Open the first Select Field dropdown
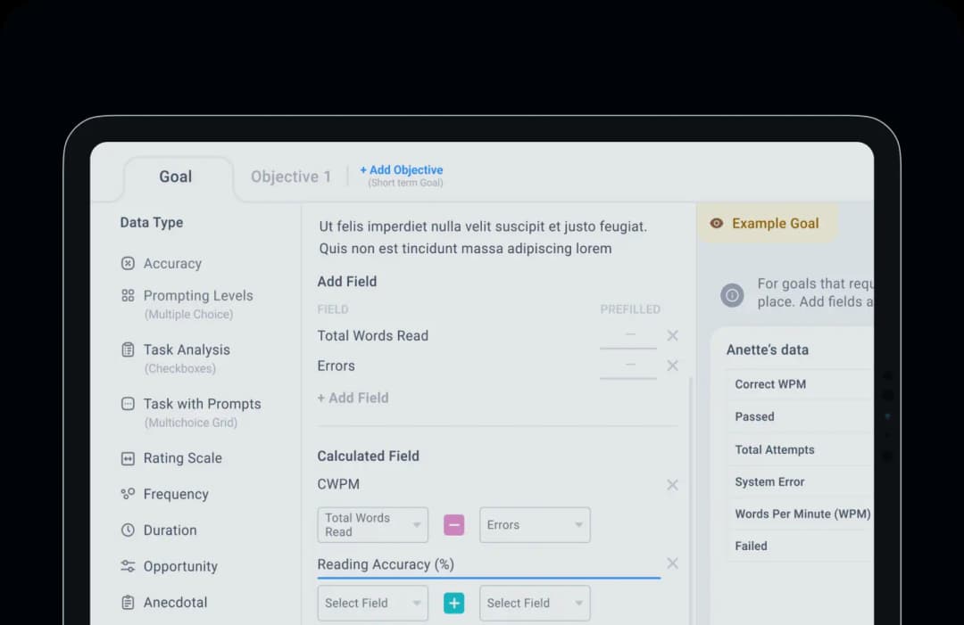The width and height of the screenshot is (964, 625). [372, 603]
